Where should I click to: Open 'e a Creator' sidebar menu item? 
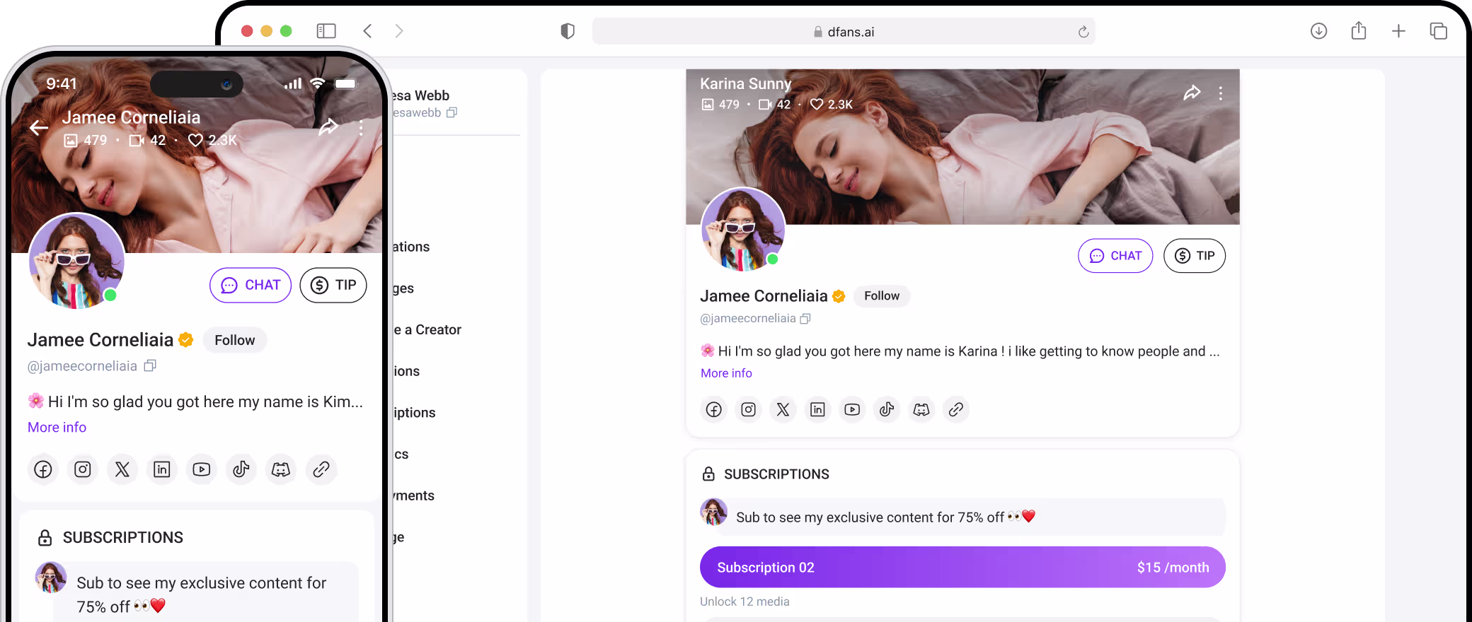pyautogui.click(x=427, y=330)
